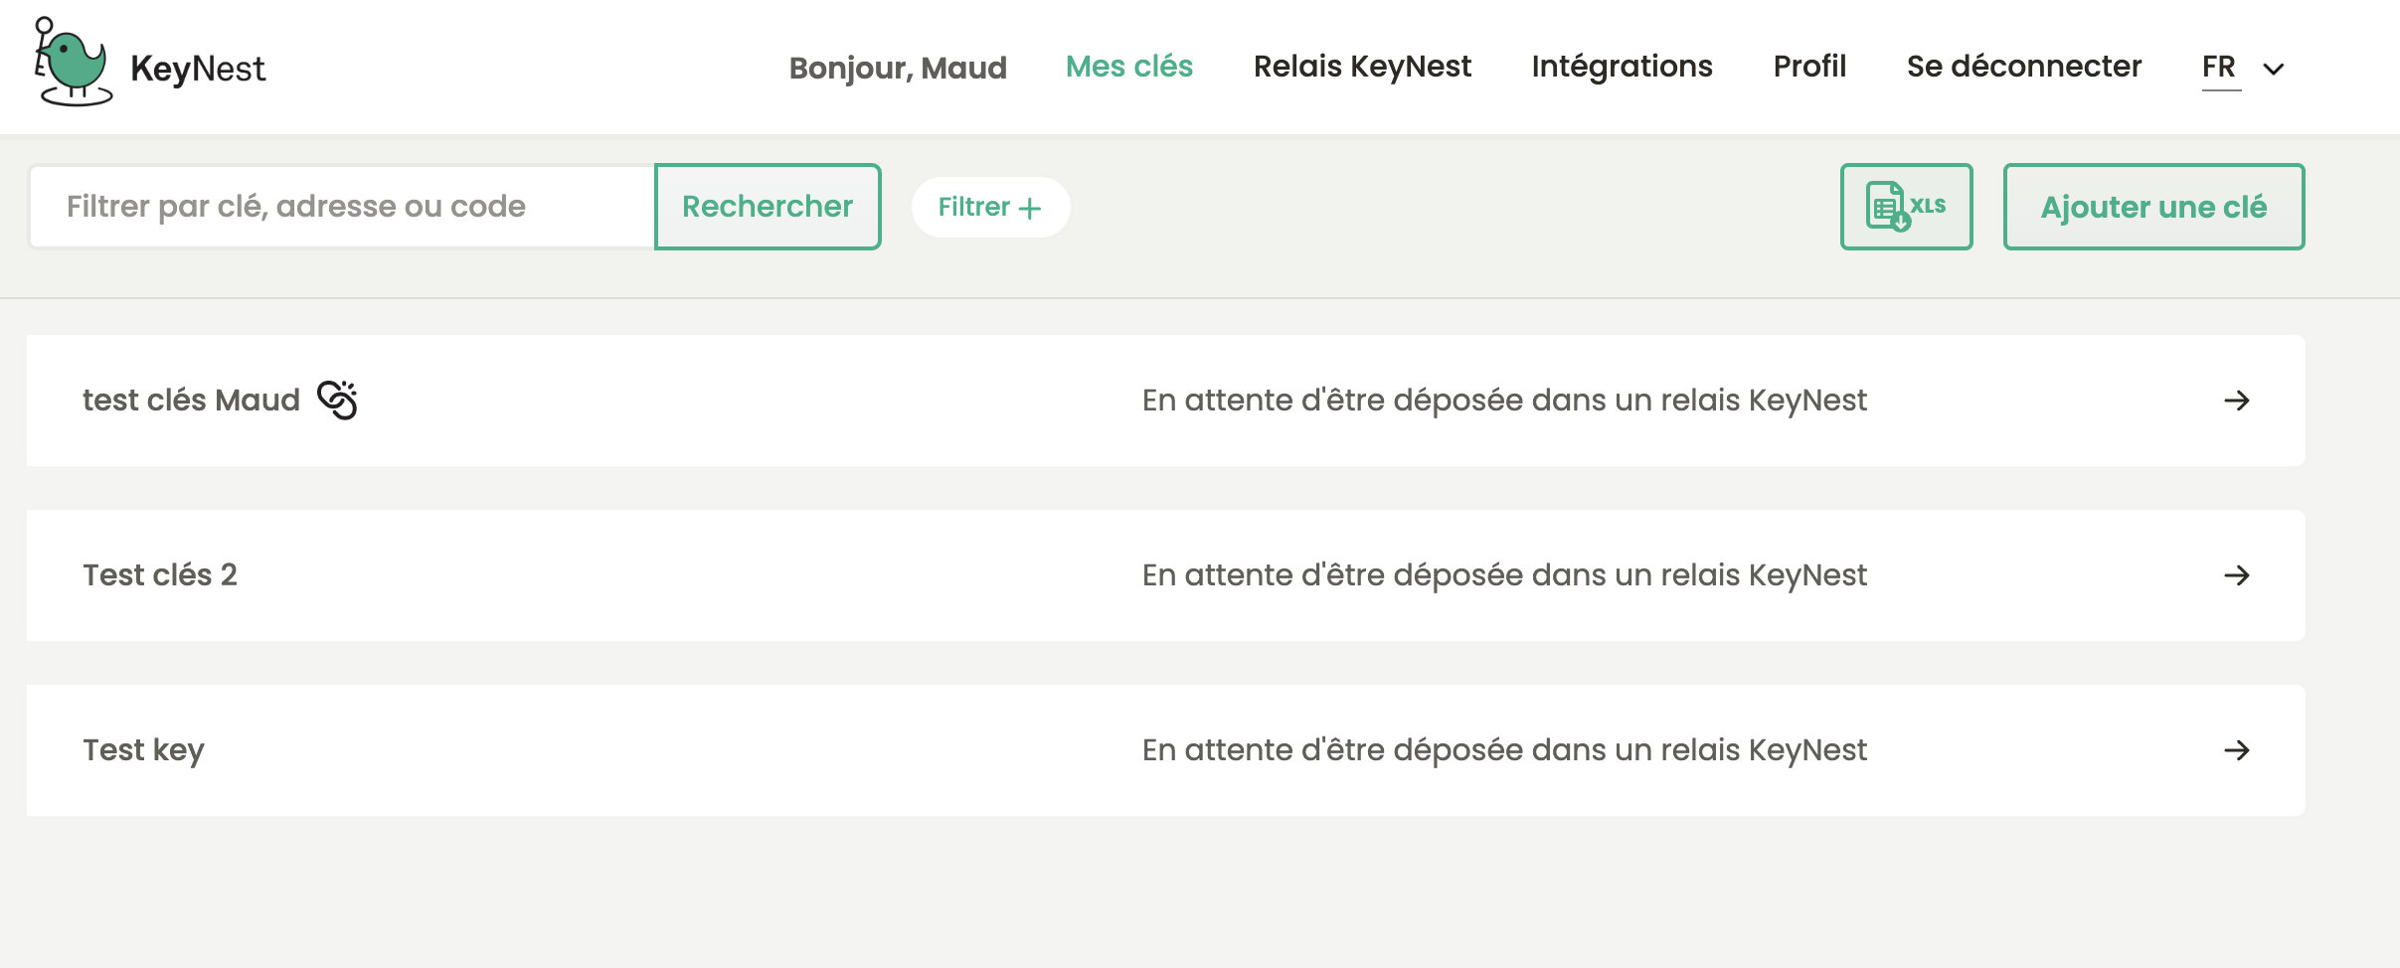Click Se déconnecter to log out

tap(2023, 66)
